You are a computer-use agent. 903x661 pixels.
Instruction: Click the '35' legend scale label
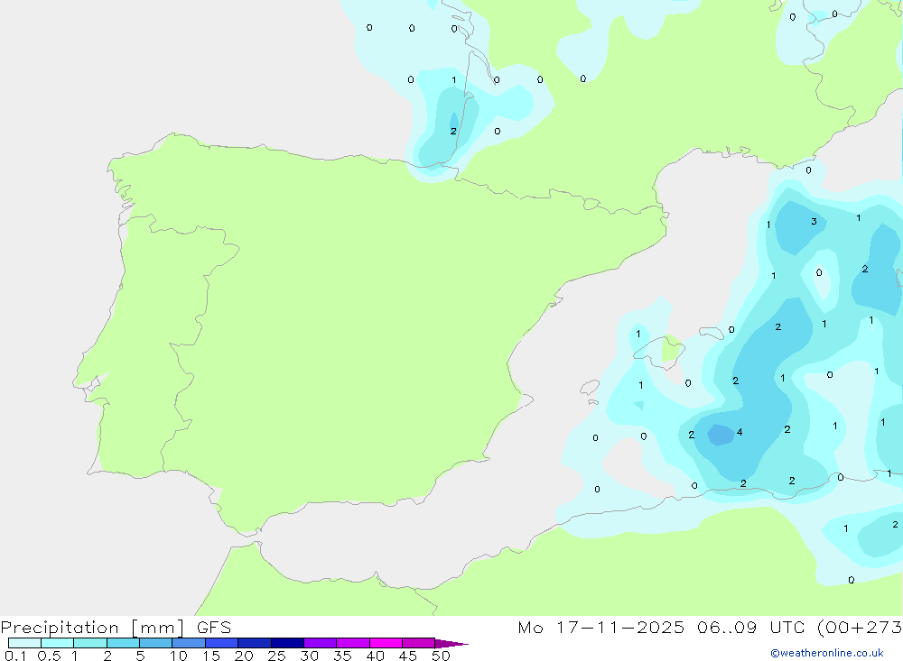coord(342,656)
